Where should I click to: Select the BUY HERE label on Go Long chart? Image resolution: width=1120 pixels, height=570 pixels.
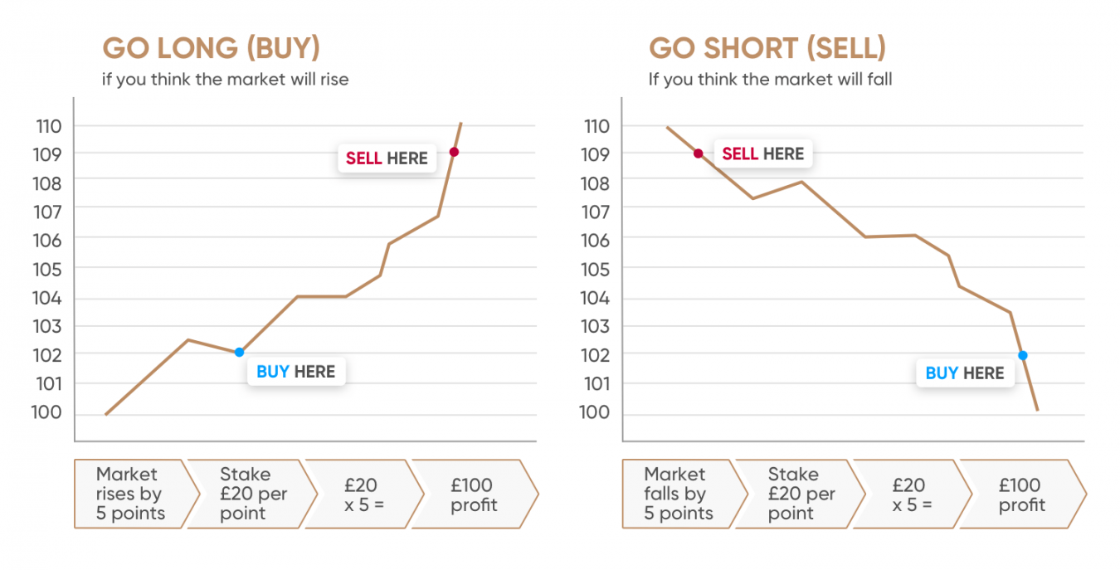point(296,372)
